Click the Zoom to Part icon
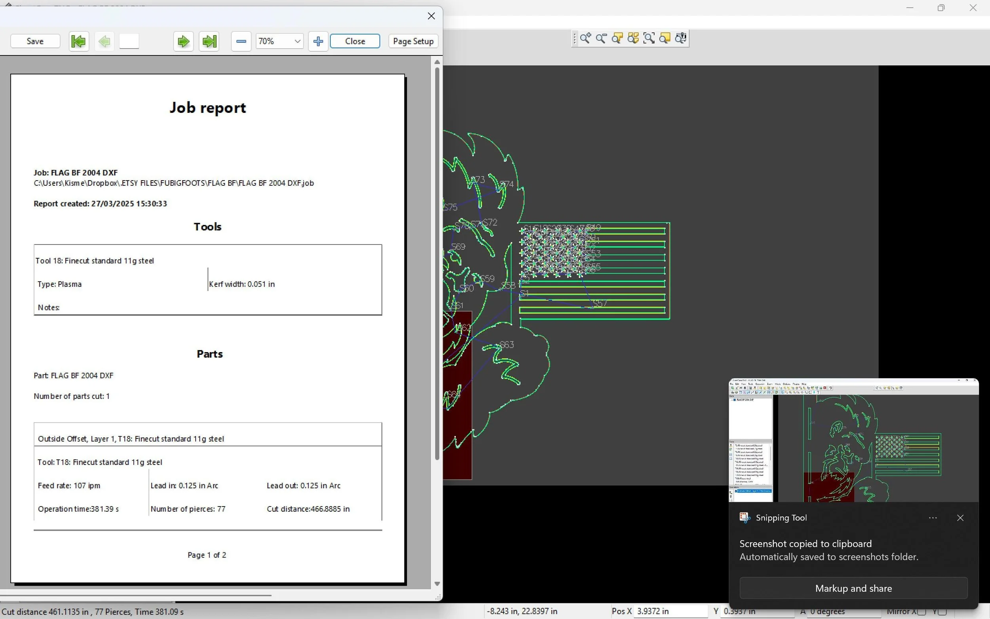 [x=617, y=38]
